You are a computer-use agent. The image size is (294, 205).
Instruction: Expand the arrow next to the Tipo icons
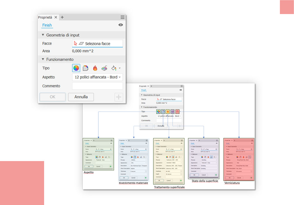120,68
